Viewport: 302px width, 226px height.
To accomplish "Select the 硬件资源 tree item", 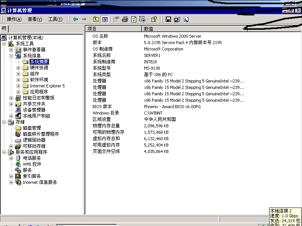I will click(x=39, y=68).
